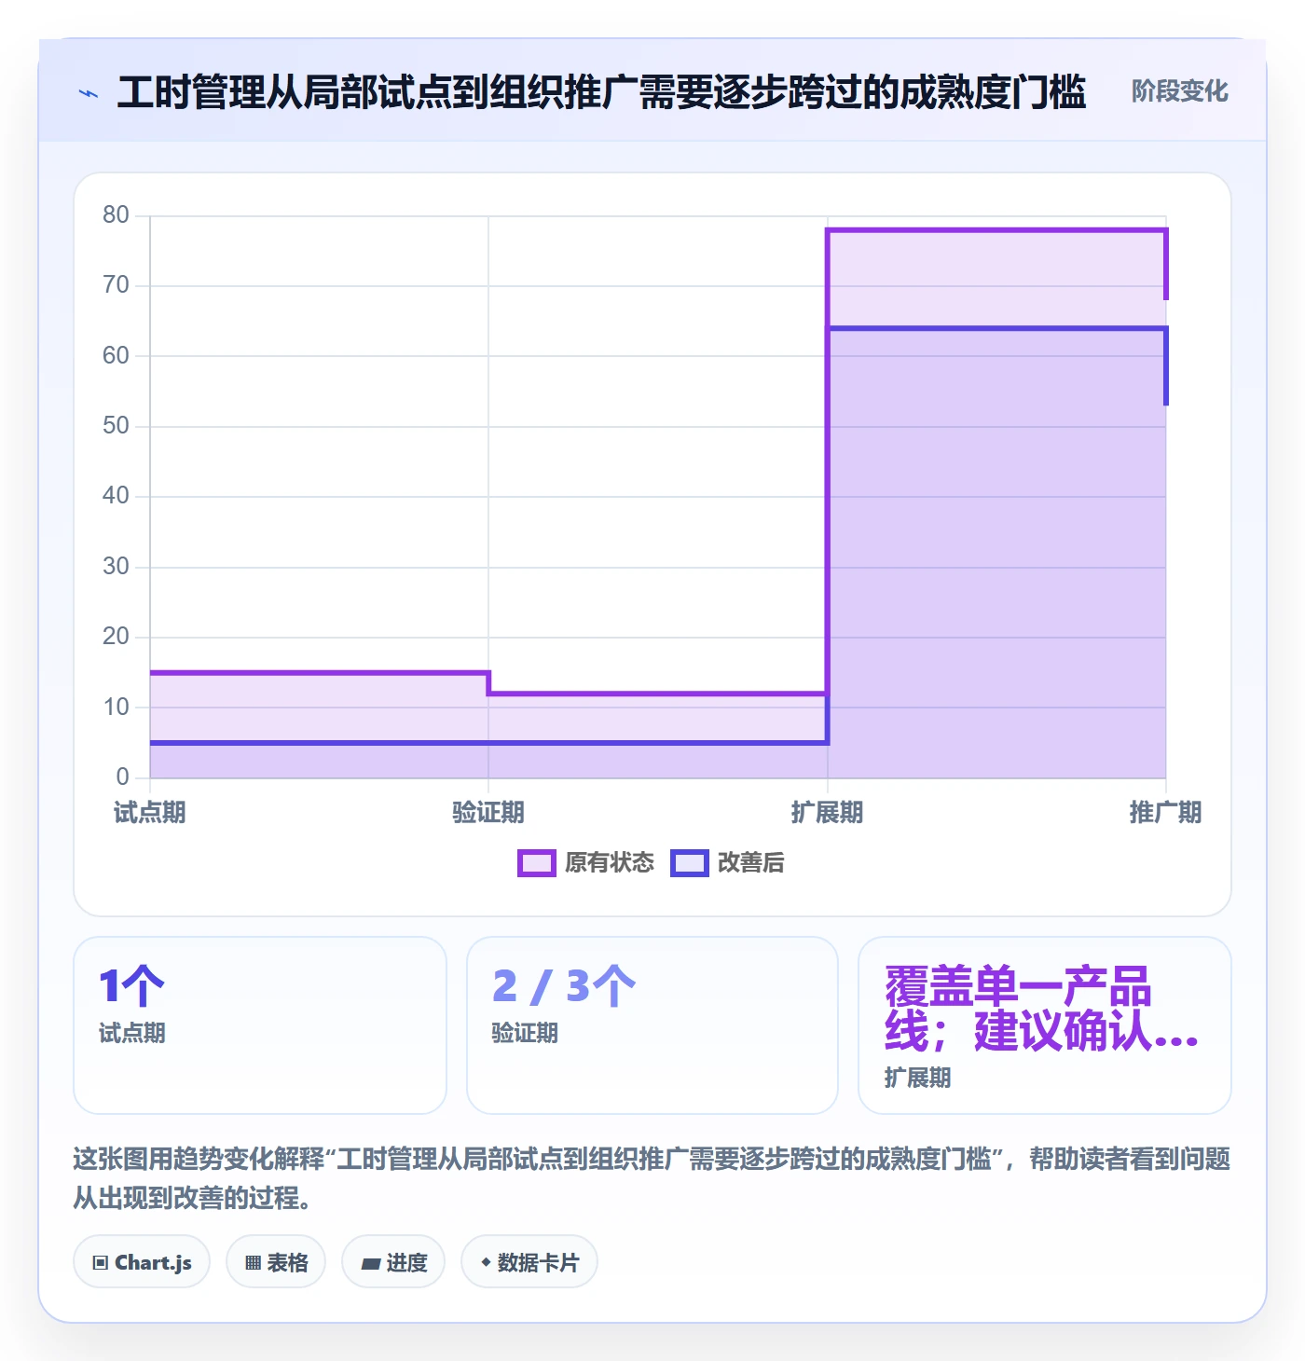Click the diamond icon in 数据卡片 tag
The image size is (1305, 1361).
coord(486,1262)
